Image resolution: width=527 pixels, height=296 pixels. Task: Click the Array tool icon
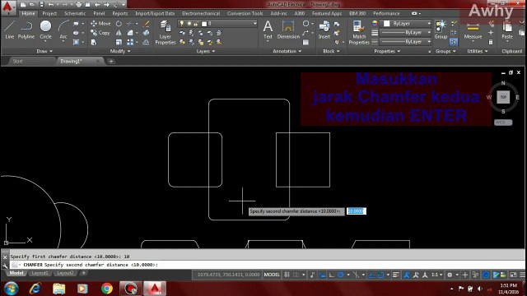pos(130,42)
